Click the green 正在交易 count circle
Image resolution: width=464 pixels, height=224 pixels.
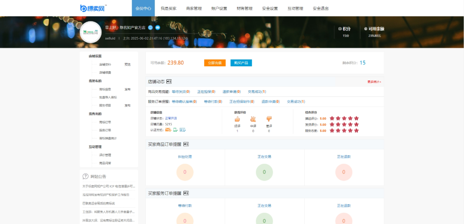coord(264,172)
